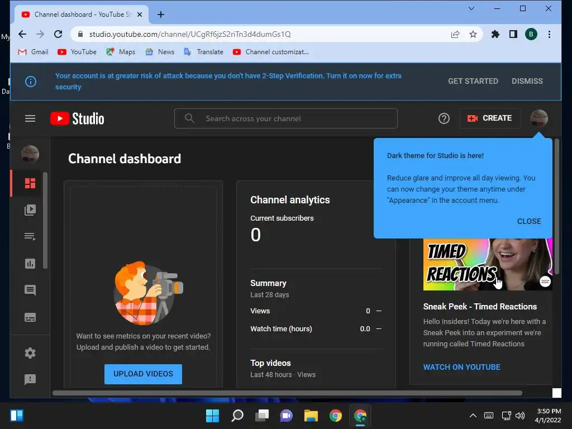Click WATCH ON YOUTUBE link
This screenshot has height=429, width=572.
(461, 367)
